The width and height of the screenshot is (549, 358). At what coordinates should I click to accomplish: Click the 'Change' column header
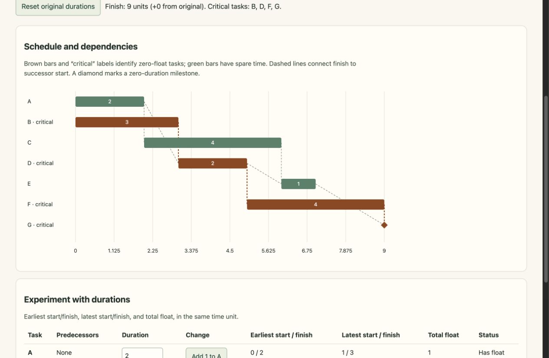click(x=197, y=335)
